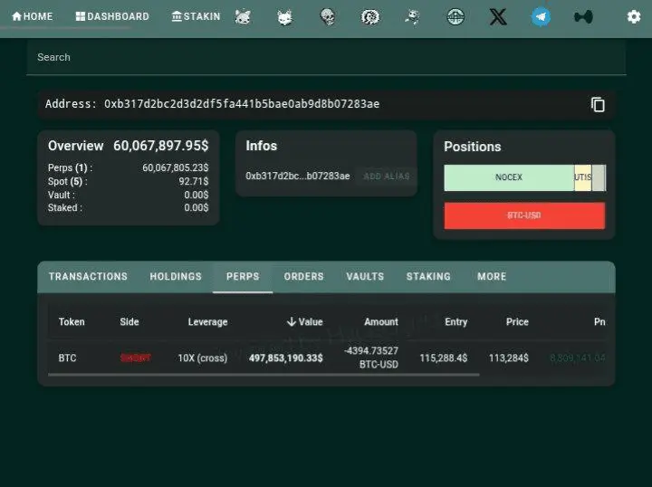
Task: Go to the Home page
Action: pyautogui.click(x=33, y=16)
